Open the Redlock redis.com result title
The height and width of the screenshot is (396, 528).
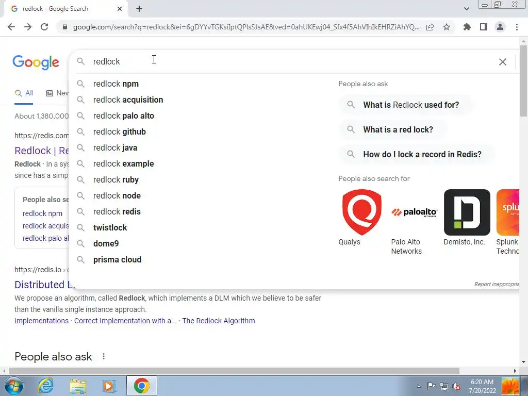pos(42,151)
